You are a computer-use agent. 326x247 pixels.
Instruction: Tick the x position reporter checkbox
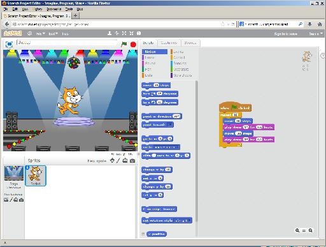143,234
